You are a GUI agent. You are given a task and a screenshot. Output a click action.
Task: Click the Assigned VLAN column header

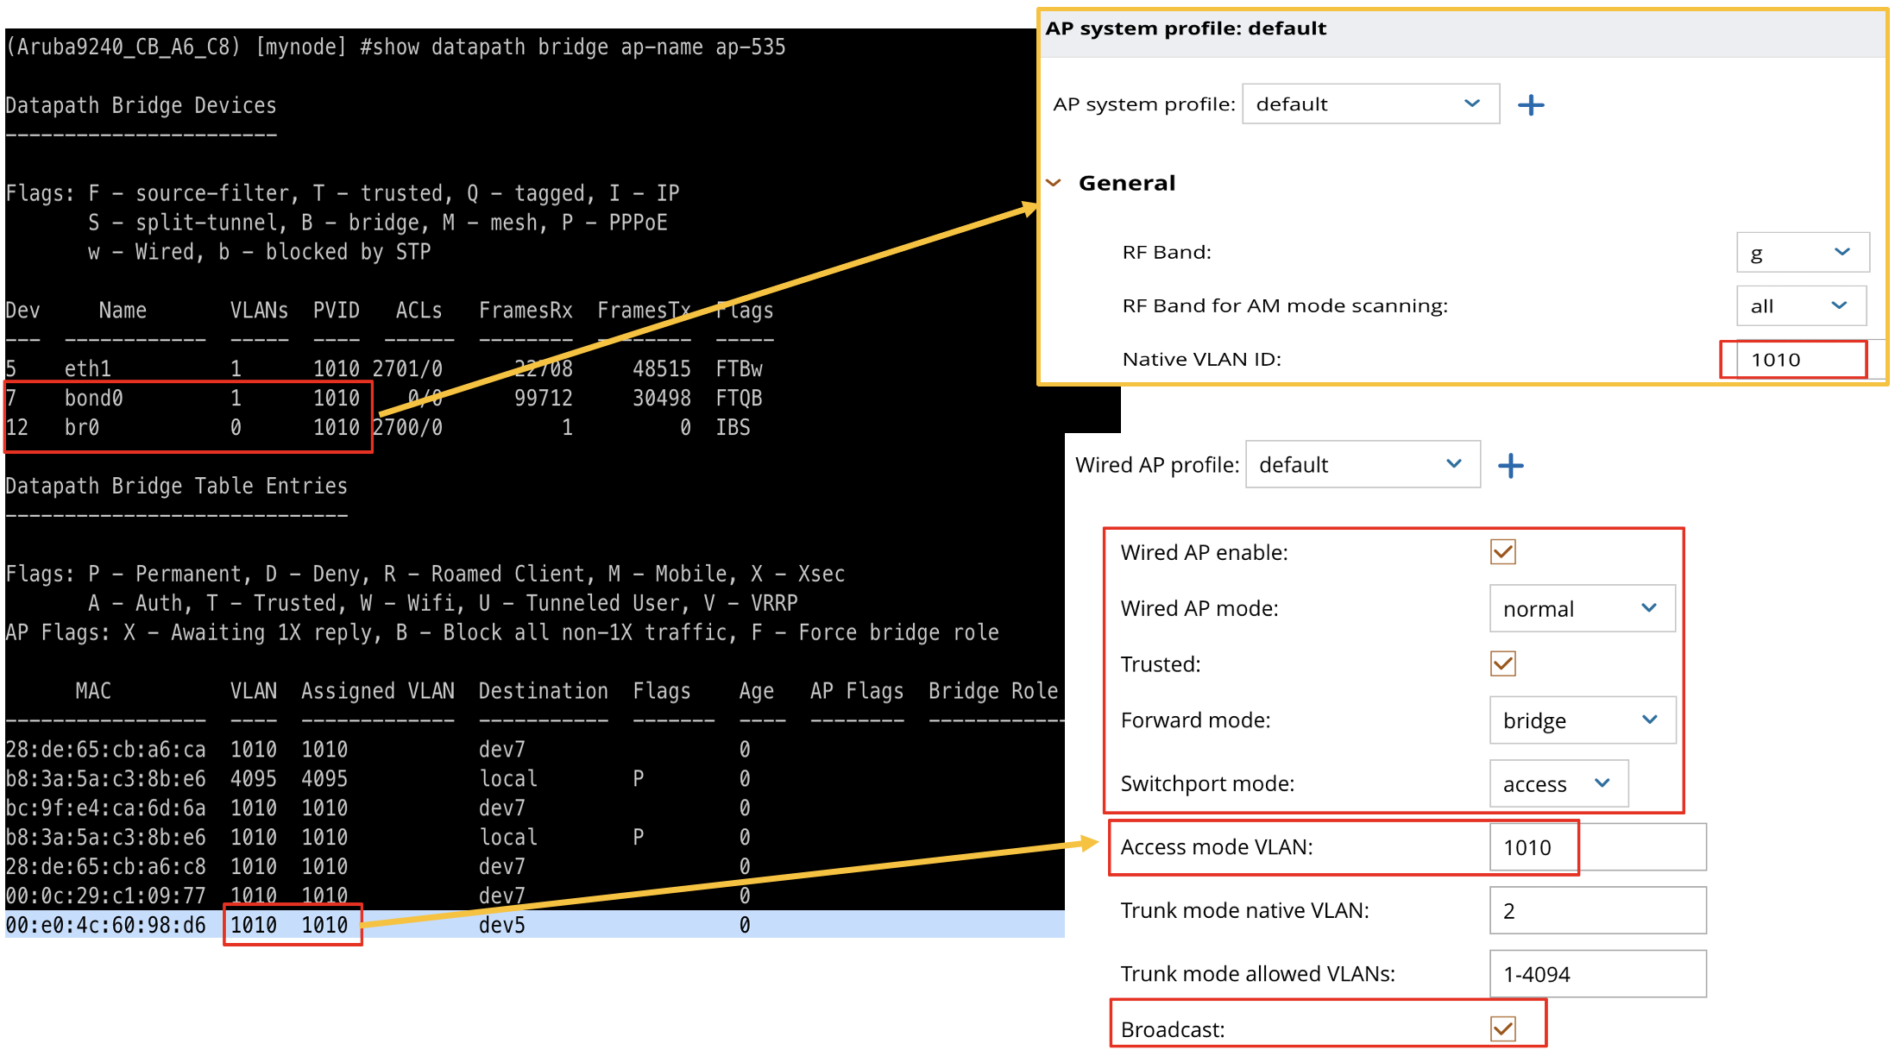(x=378, y=691)
